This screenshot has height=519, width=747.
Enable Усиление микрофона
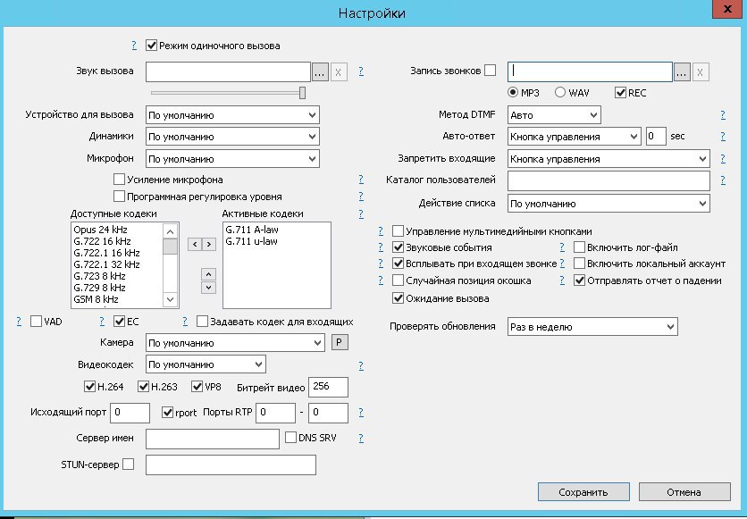point(119,180)
